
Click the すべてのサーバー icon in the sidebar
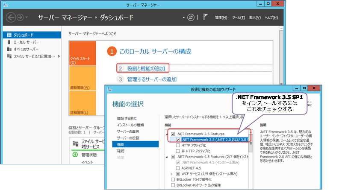point(9,49)
